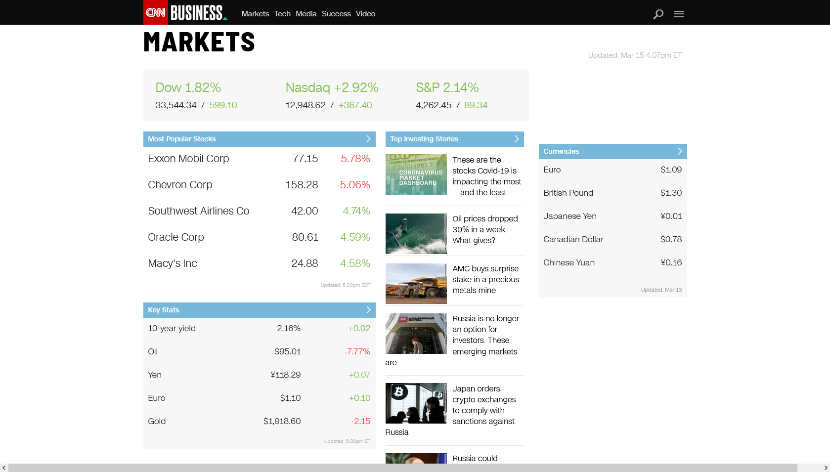830x472 pixels.
Task: Read 'Japan orders crypto exchanges' story
Action: click(484, 405)
